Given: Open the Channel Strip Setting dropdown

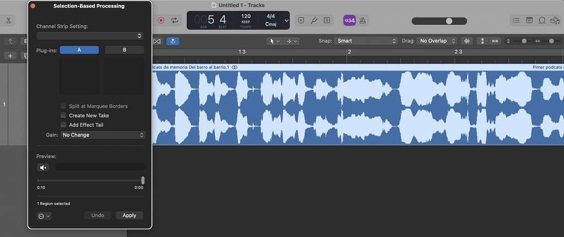Looking at the screenshot, I should 90,36.
